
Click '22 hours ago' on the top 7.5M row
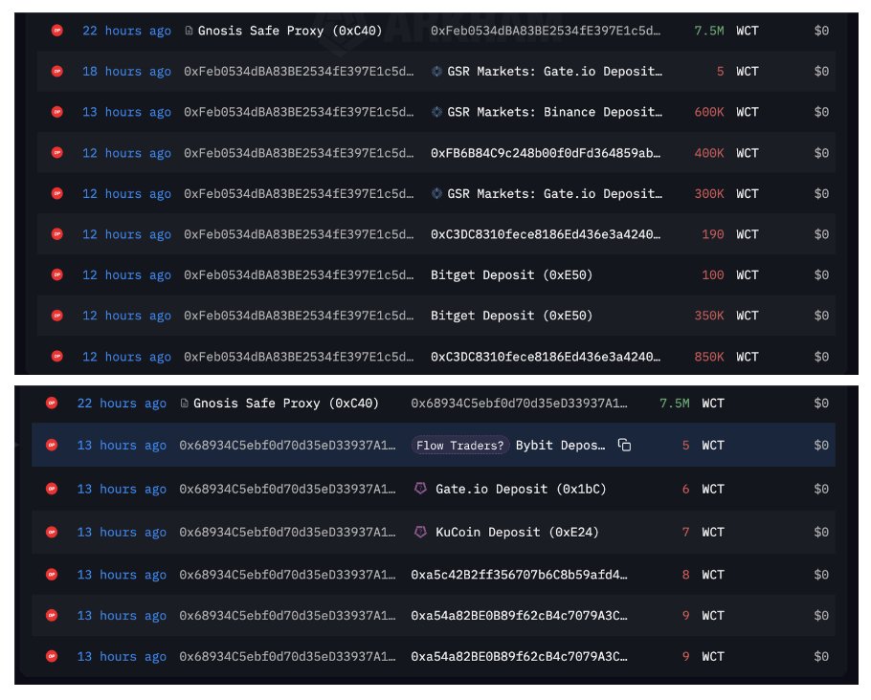click(126, 32)
